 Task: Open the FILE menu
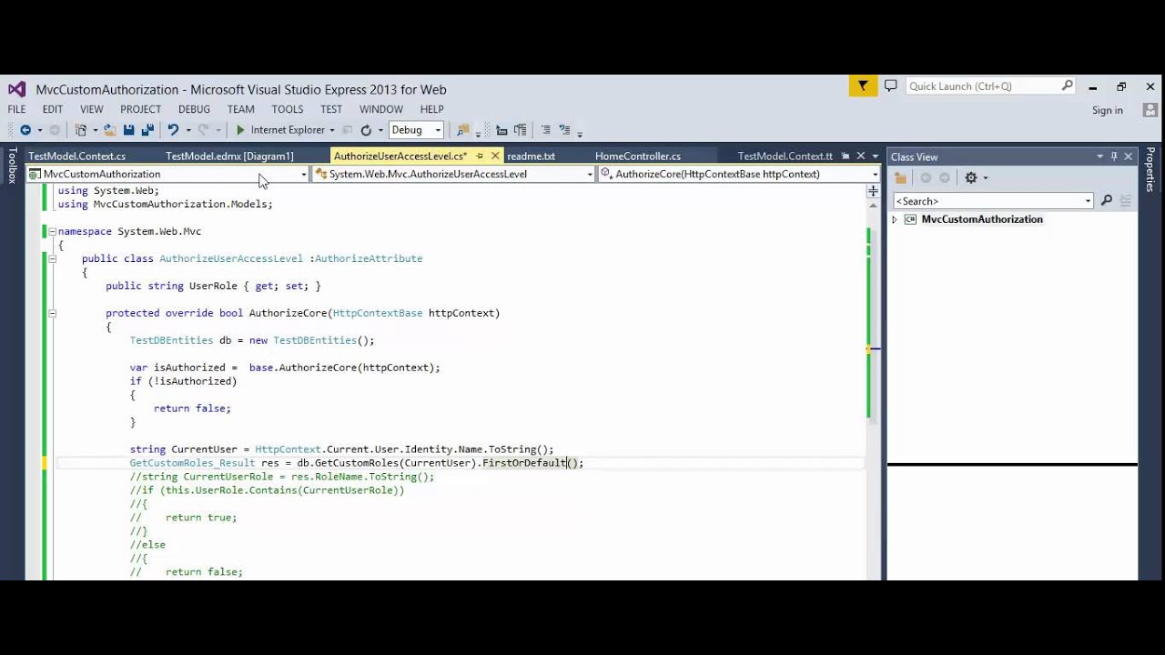(x=17, y=109)
